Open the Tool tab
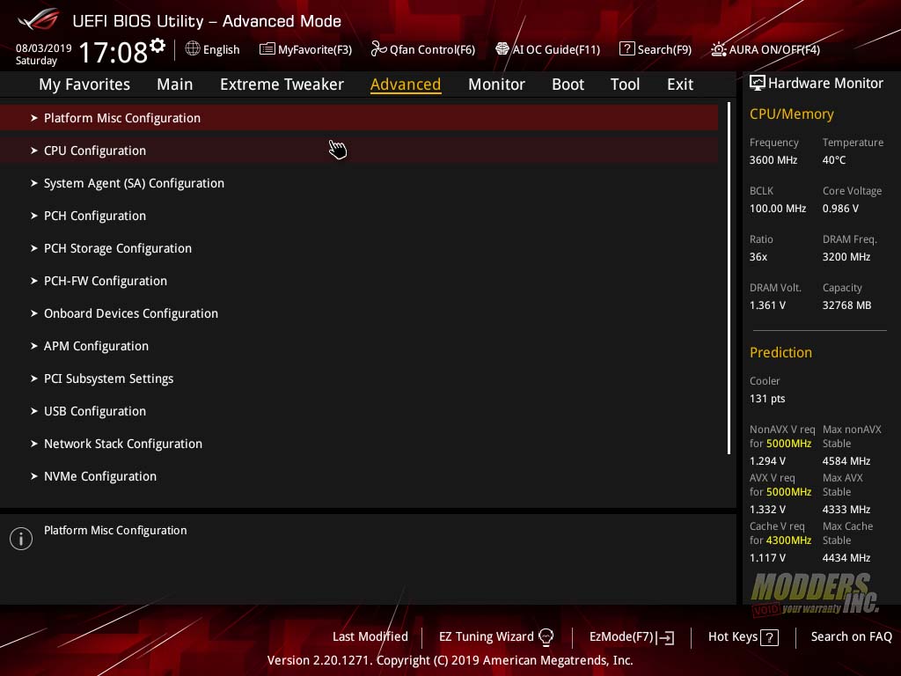 [x=626, y=84]
